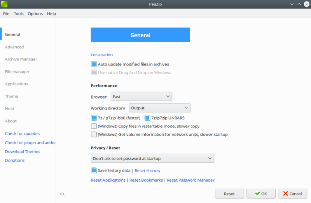The width and height of the screenshot is (311, 203).
Task: Enable Copy files in restartable mode
Action: pyautogui.click(x=94, y=126)
